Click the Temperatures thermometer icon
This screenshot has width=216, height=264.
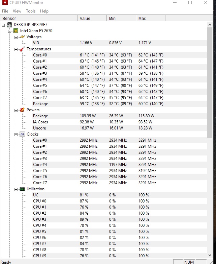(22, 49)
